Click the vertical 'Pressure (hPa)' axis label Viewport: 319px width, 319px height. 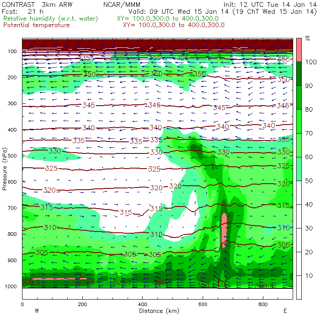click(4, 169)
